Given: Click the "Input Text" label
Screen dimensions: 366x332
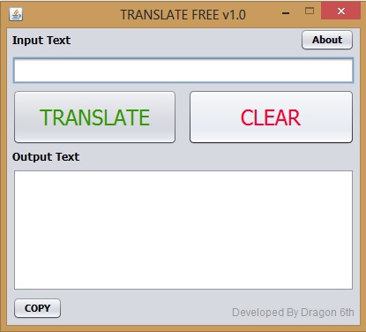Looking at the screenshot, I should pos(41,41).
